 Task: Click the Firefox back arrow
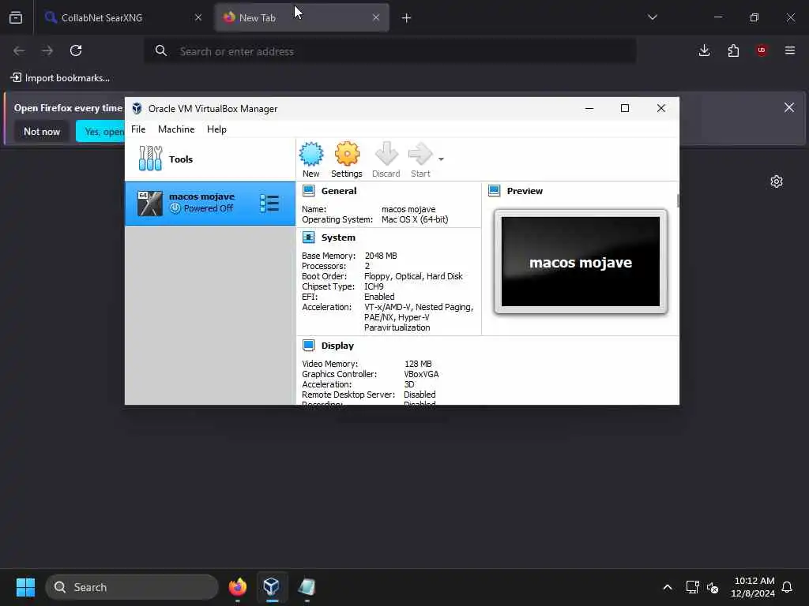click(x=19, y=50)
